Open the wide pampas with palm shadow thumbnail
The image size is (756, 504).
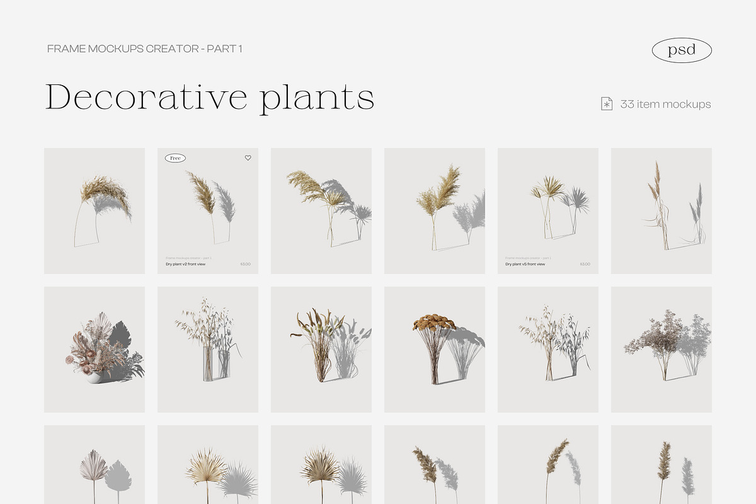[x=321, y=211]
